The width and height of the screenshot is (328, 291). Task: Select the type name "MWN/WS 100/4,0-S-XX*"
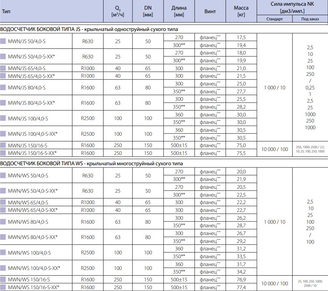[x=34, y=268]
